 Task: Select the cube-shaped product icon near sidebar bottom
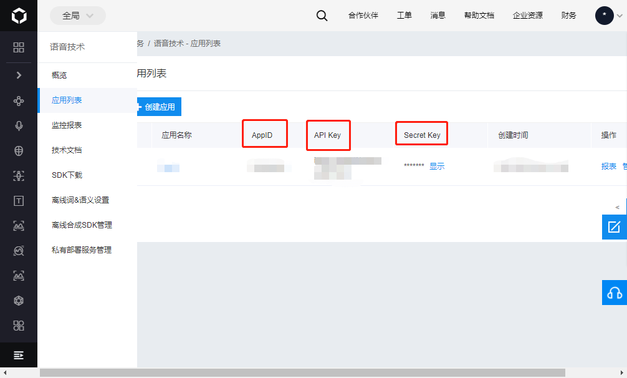coord(19,300)
